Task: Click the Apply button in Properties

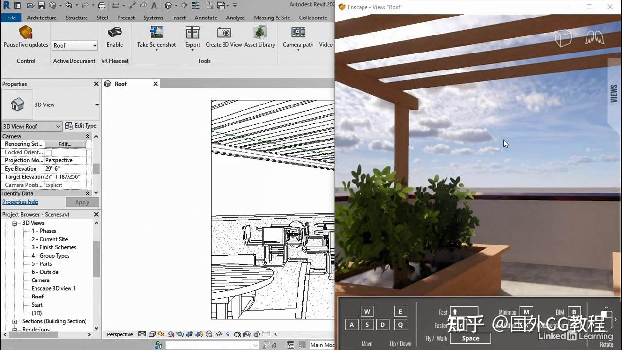Action: pyautogui.click(x=82, y=202)
